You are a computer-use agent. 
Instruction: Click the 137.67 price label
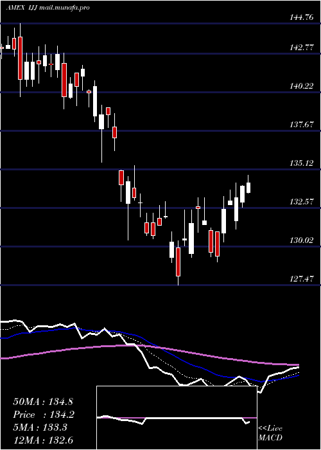tap(302, 125)
